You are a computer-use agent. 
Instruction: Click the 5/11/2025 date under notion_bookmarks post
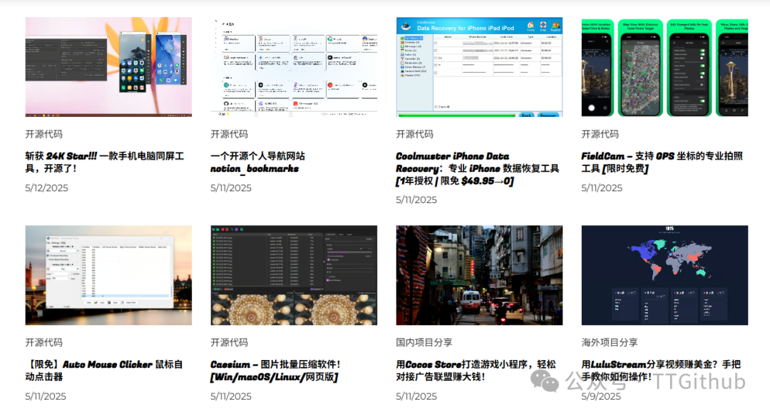pyautogui.click(x=231, y=187)
